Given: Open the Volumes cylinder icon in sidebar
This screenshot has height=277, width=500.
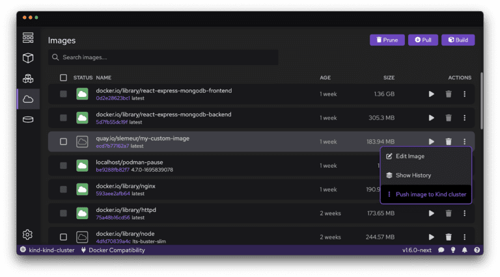Looking at the screenshot, I should pyautogui.click(x=28, y=120).
